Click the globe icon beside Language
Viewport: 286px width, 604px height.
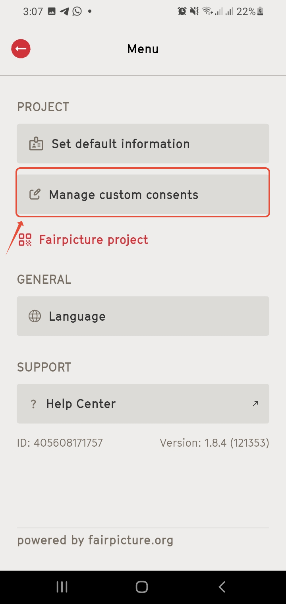[x=35, y=316]
